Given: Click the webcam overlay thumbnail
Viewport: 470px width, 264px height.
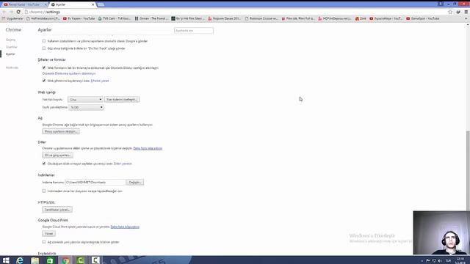Looking at the screenshot, I should click(x=441, y=233).
